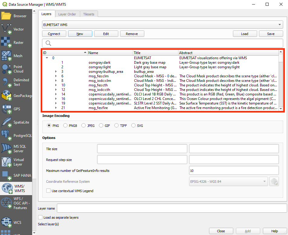Expand the msg_fes:clm layer row
This screenshot has width=288, height=235.
point(56,76)
